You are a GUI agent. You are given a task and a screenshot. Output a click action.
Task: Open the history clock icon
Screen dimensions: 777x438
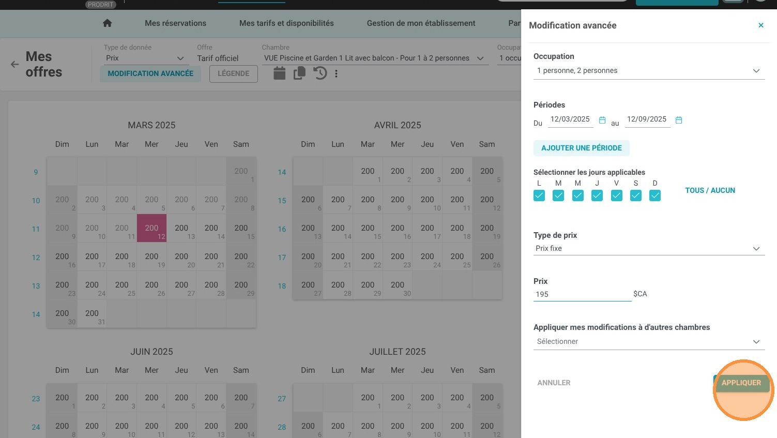tap(320, 73)
